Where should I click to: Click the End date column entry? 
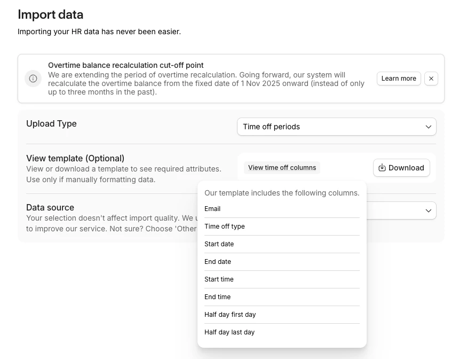pos(218,262)
